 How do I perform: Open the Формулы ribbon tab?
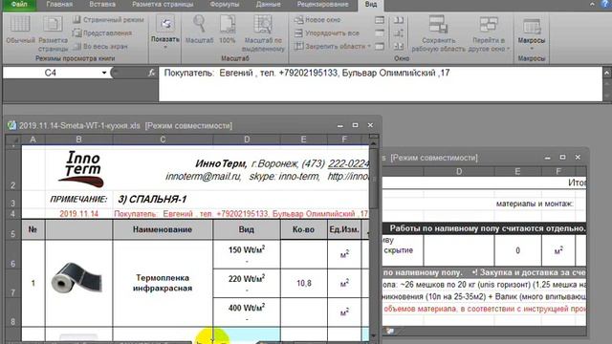tap(225, 5)
